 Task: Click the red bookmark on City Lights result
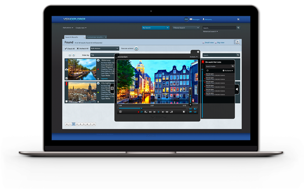click(x=66, y=84)
